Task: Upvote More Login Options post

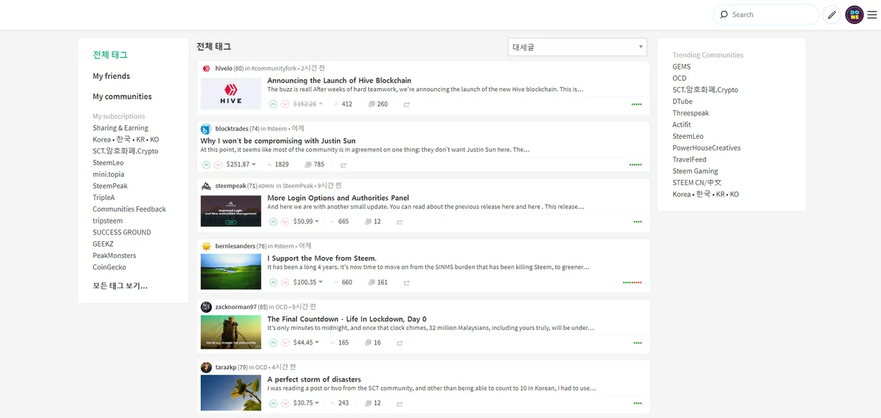Action: pyautogui.click(x=273, y=222)
